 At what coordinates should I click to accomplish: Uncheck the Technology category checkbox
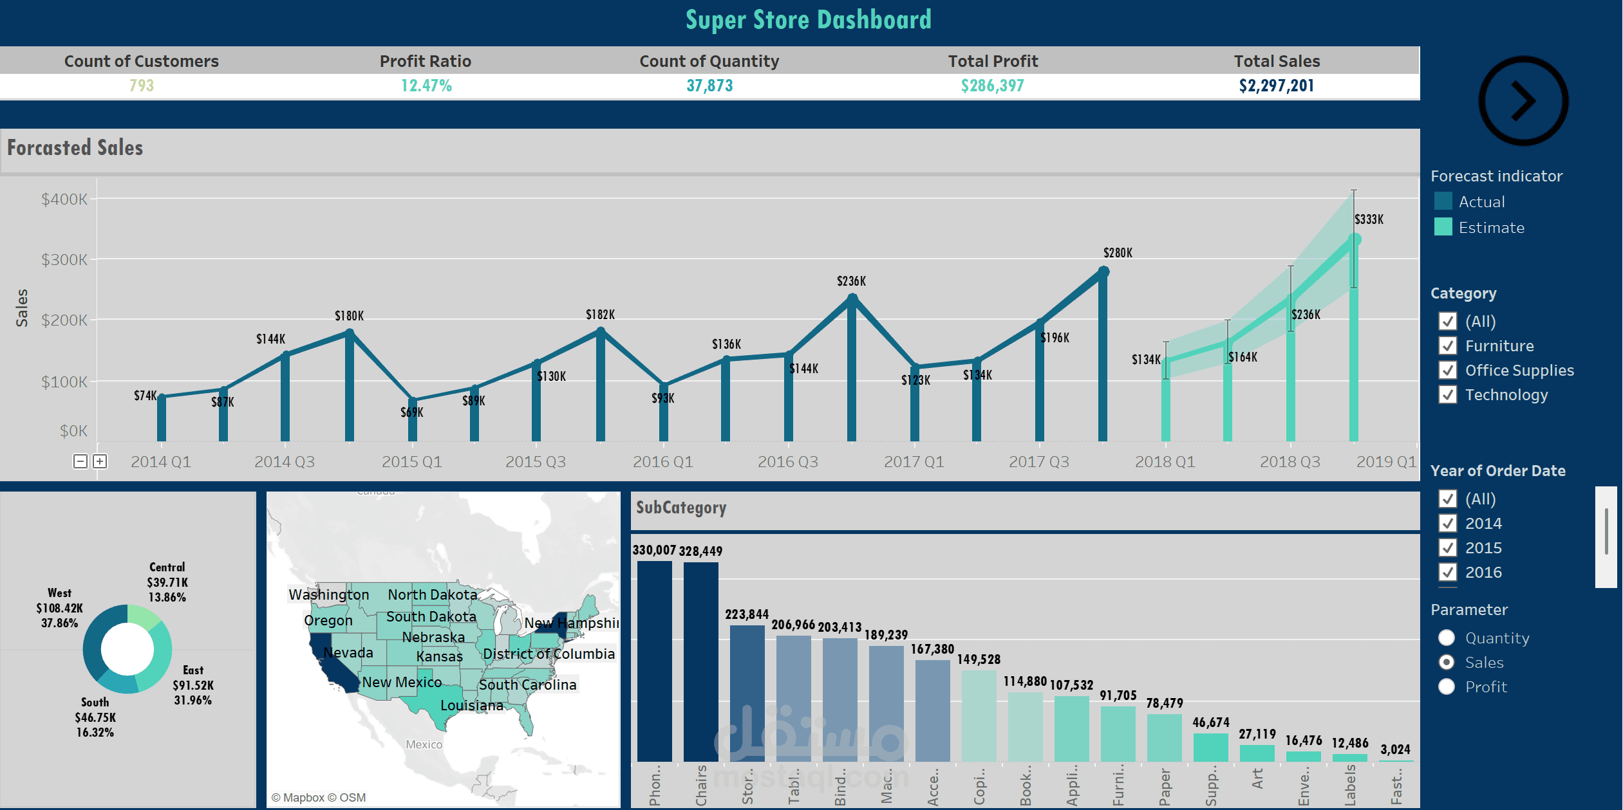point(1448,394)
